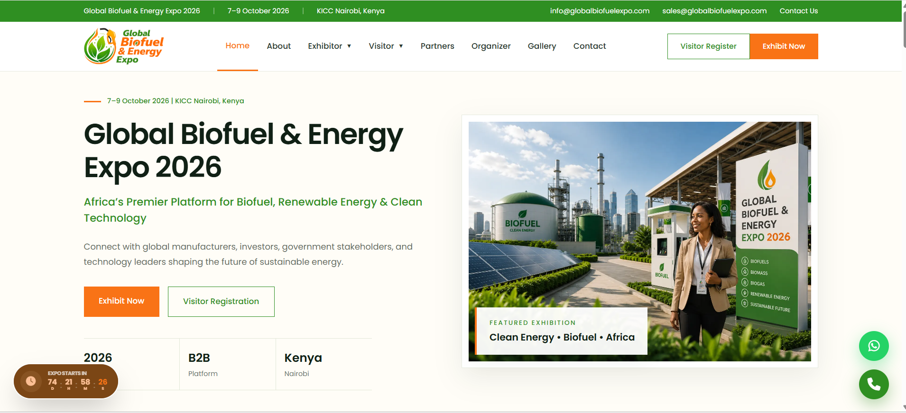
Task: Email info@globalbiofuelexpo.com link
Action: point(600,11)
